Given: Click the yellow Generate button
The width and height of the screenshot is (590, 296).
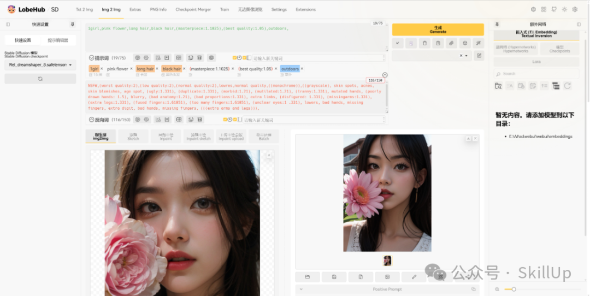Looking at the screenshot, I should coord(438,29).
